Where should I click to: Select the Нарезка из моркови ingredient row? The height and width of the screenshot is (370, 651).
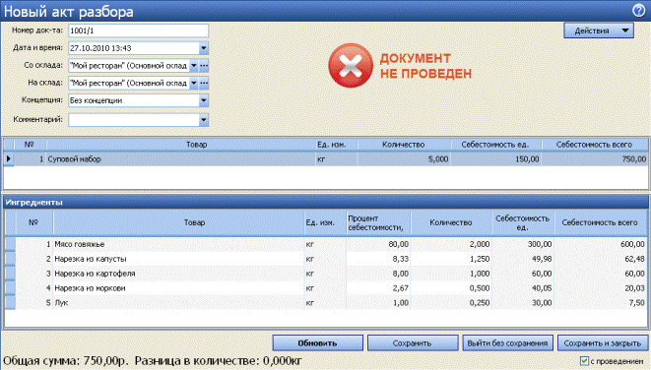tap(325, 288)
